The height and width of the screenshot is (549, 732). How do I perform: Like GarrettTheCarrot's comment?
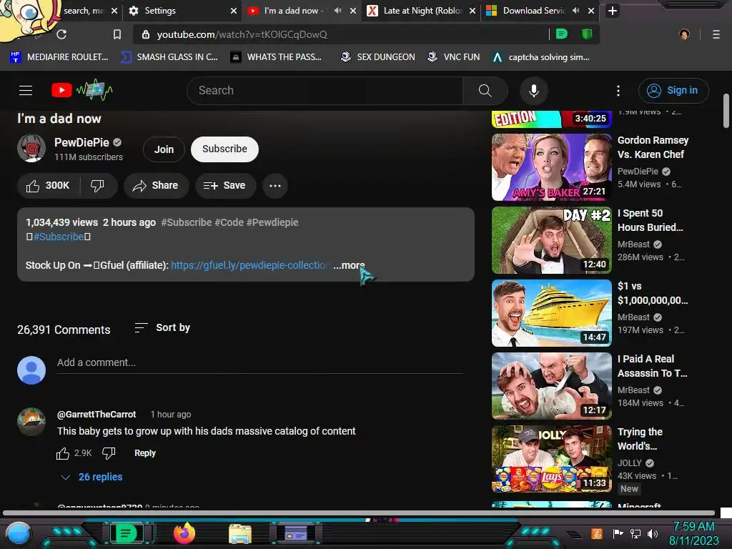tap(63, 453)
